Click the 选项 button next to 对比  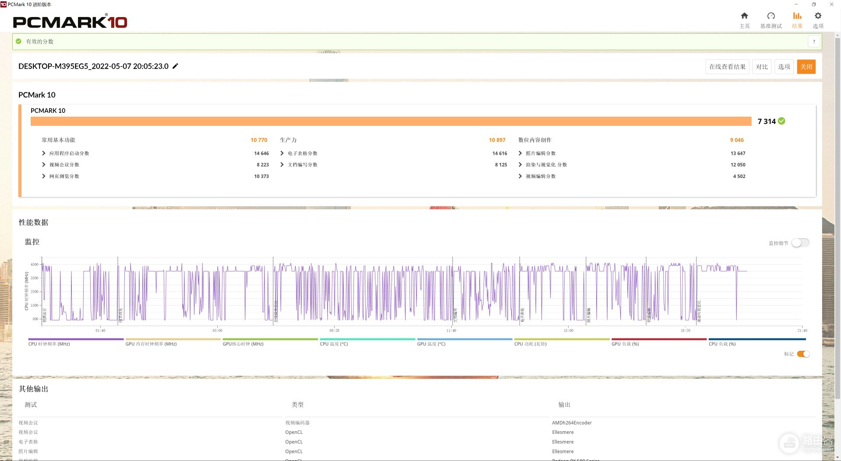pyautogui.click(x=784, y=67)
